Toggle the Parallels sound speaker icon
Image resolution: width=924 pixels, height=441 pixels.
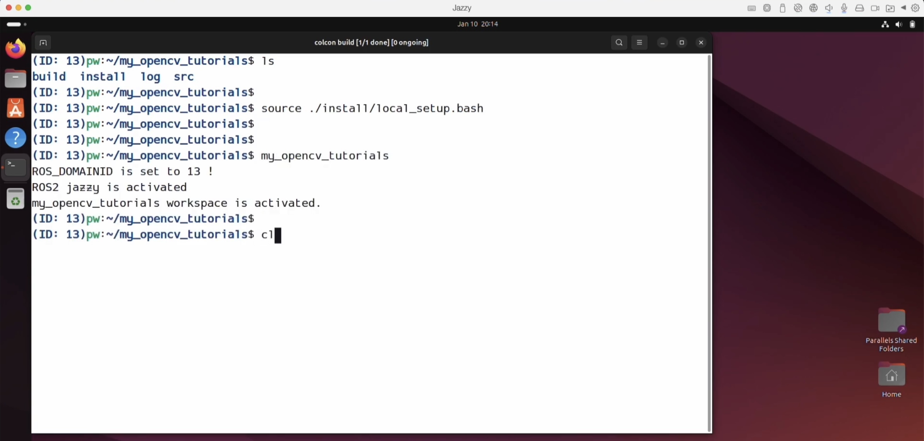pyautogui.click(x=828, y=8)
